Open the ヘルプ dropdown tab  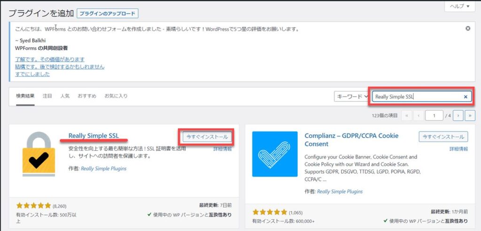459,6
